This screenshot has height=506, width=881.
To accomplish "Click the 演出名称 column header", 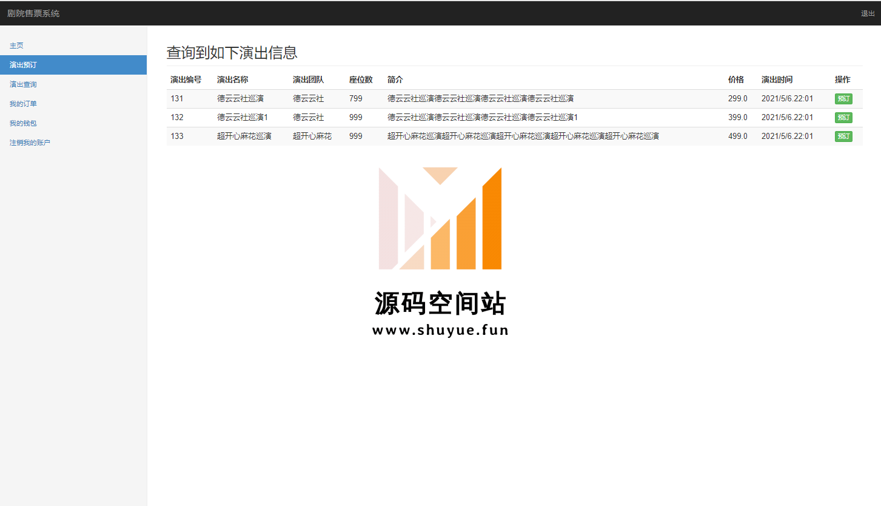I will 232,79.
